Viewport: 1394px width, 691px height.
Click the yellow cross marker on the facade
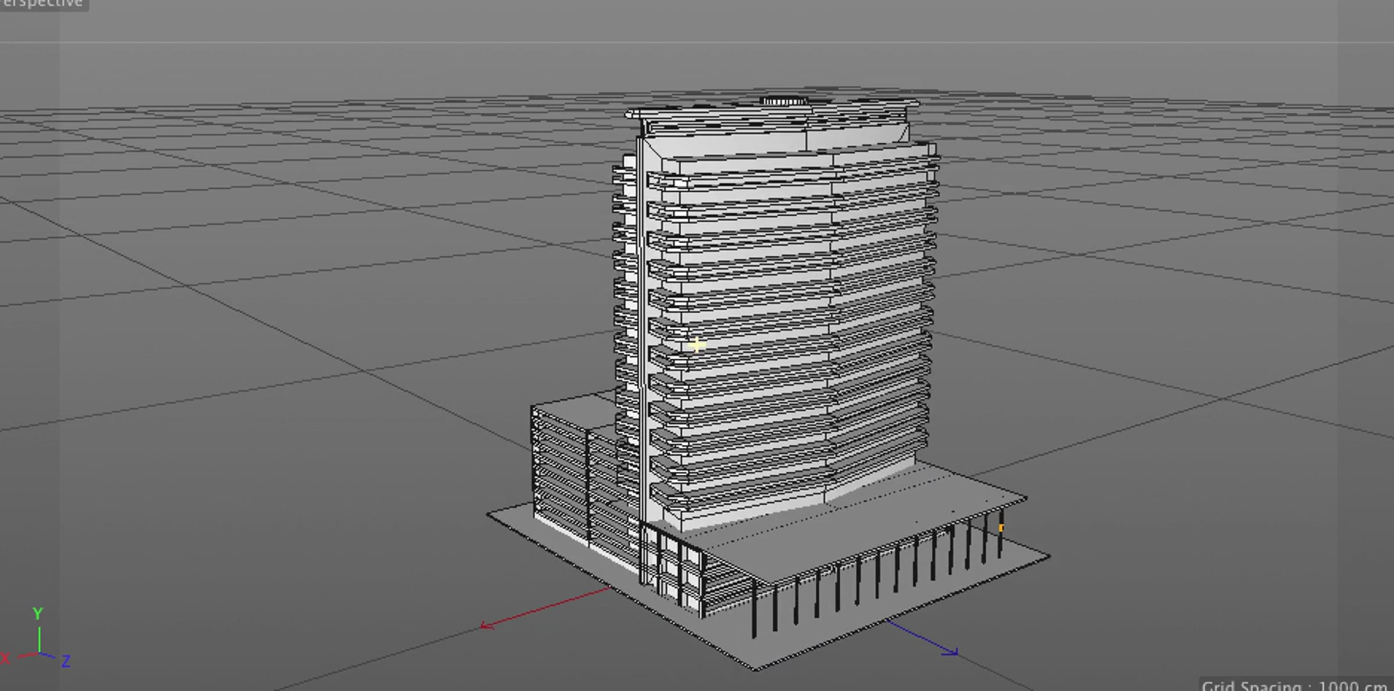[x=697, y=345]
